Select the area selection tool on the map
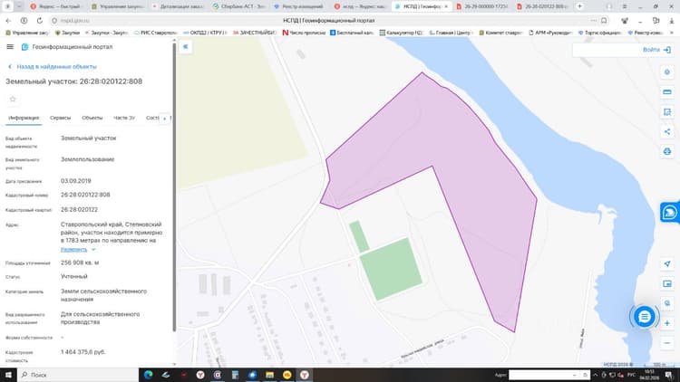The image size is (680, 382). tap(667, 111)
